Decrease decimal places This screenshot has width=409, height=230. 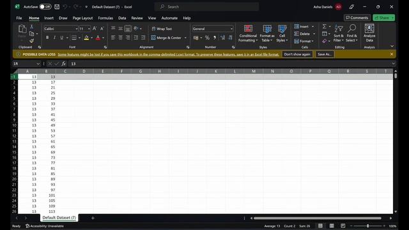click(230, 38)
